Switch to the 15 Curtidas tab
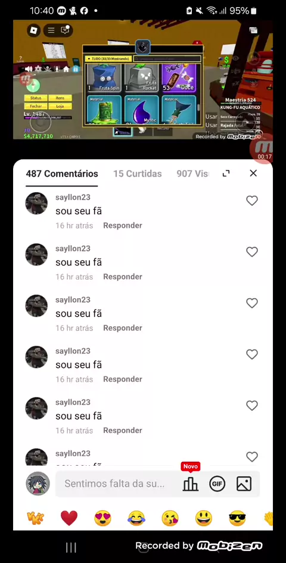 138,174
